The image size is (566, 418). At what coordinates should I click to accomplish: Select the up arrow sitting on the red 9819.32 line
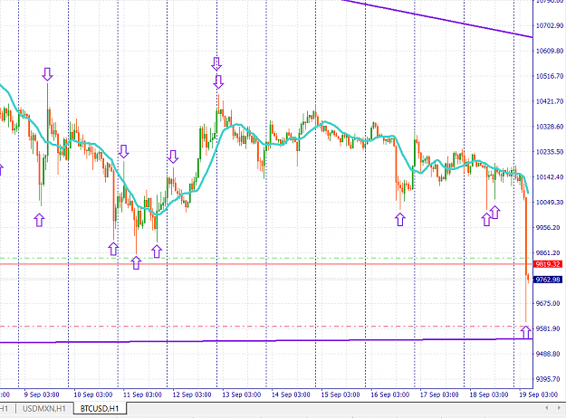click(136, 262)
